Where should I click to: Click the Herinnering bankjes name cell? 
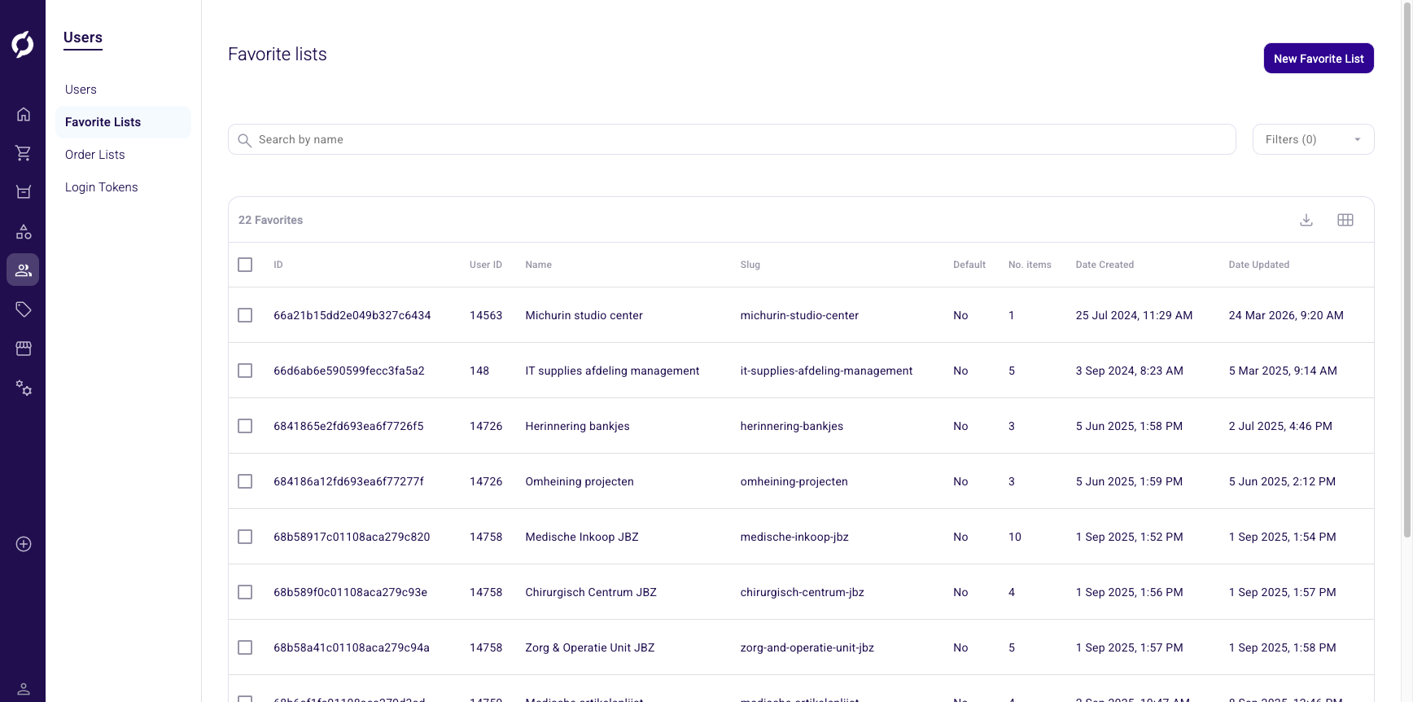click(578, 426)
